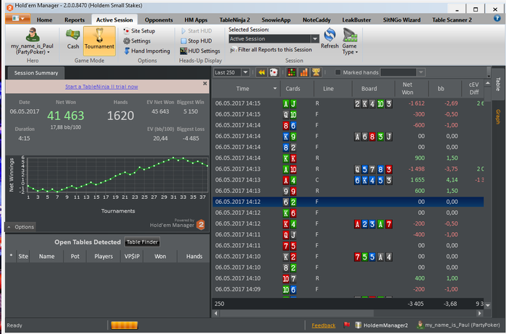
Task: Open Hand Importing
Action: 147,51
